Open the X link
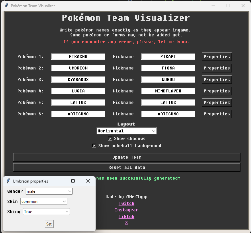Image resolution: width=251 pixels, height=233 pixels. coord(126,222)
